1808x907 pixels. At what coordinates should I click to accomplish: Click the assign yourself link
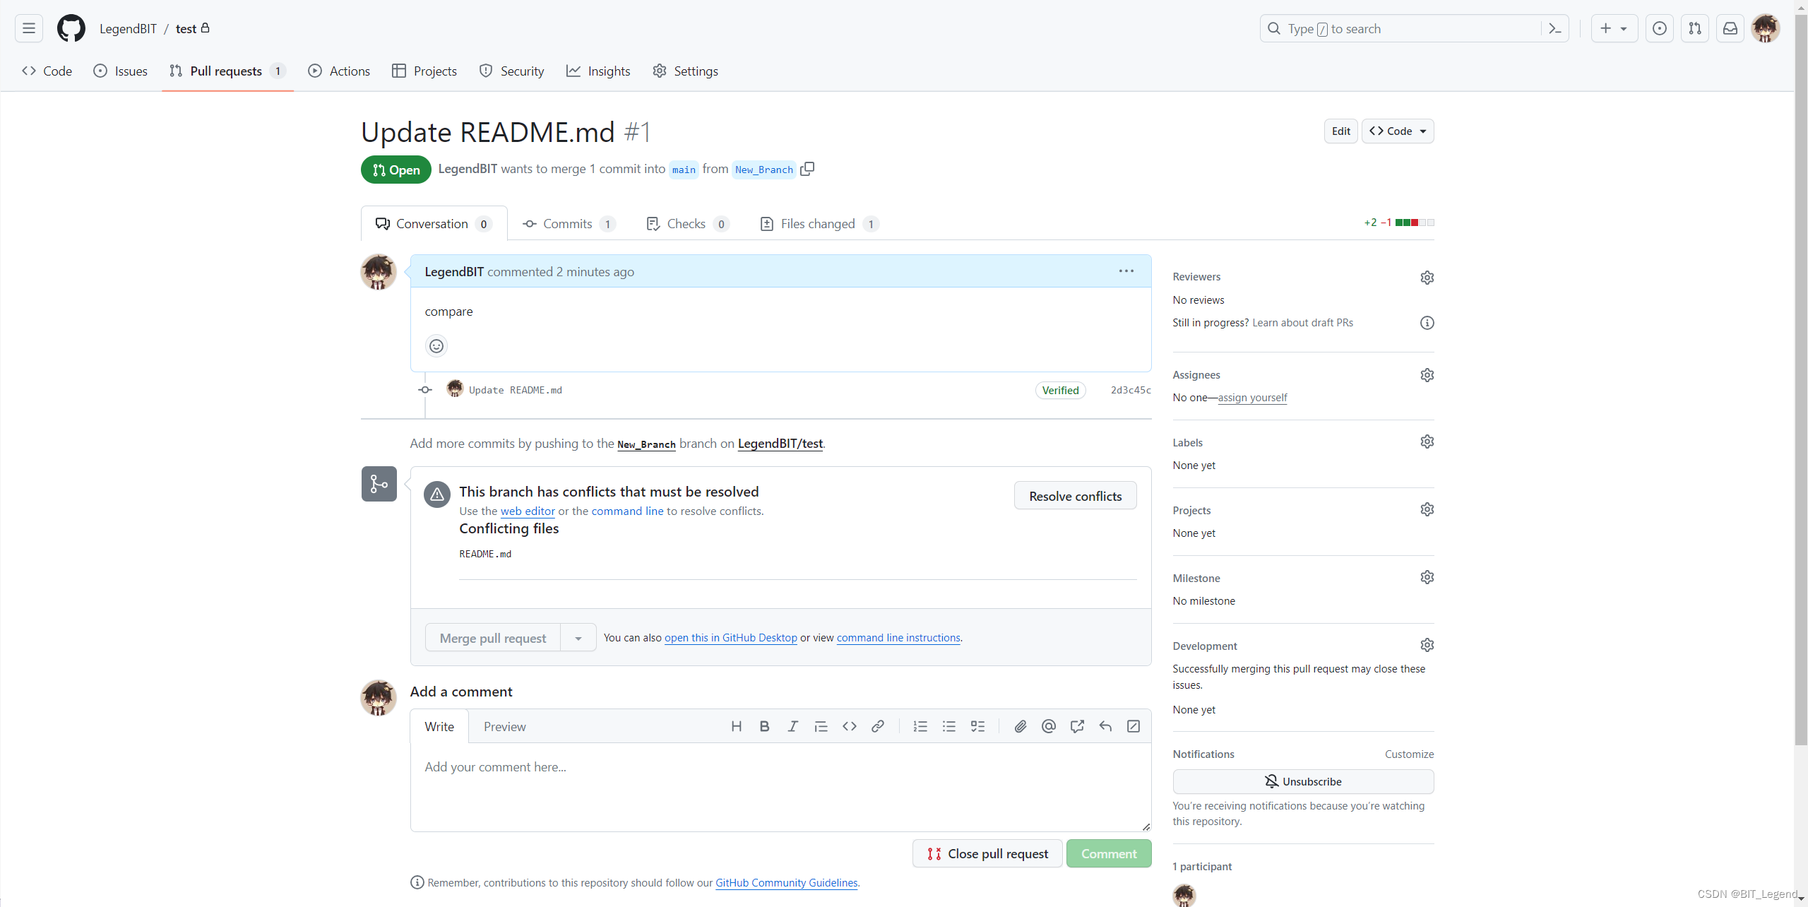[x=1252, y=398]
